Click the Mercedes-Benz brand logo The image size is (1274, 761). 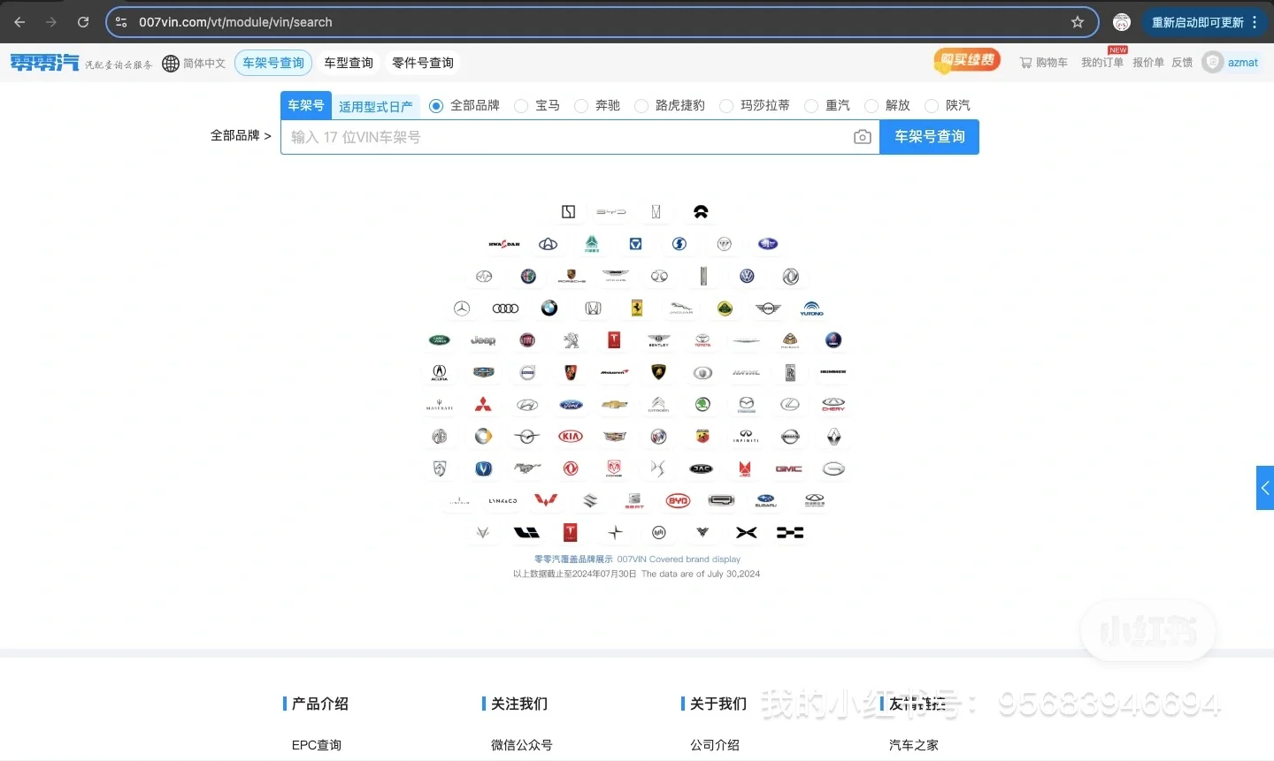(x=461, y=308)
